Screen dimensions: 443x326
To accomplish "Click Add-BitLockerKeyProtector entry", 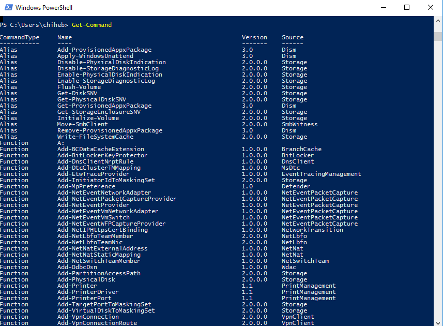I will point(102,156).
